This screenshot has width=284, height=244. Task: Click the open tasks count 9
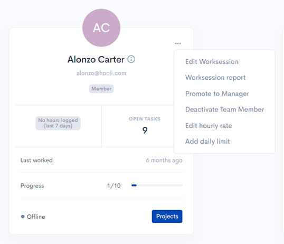tap(145, 130)
